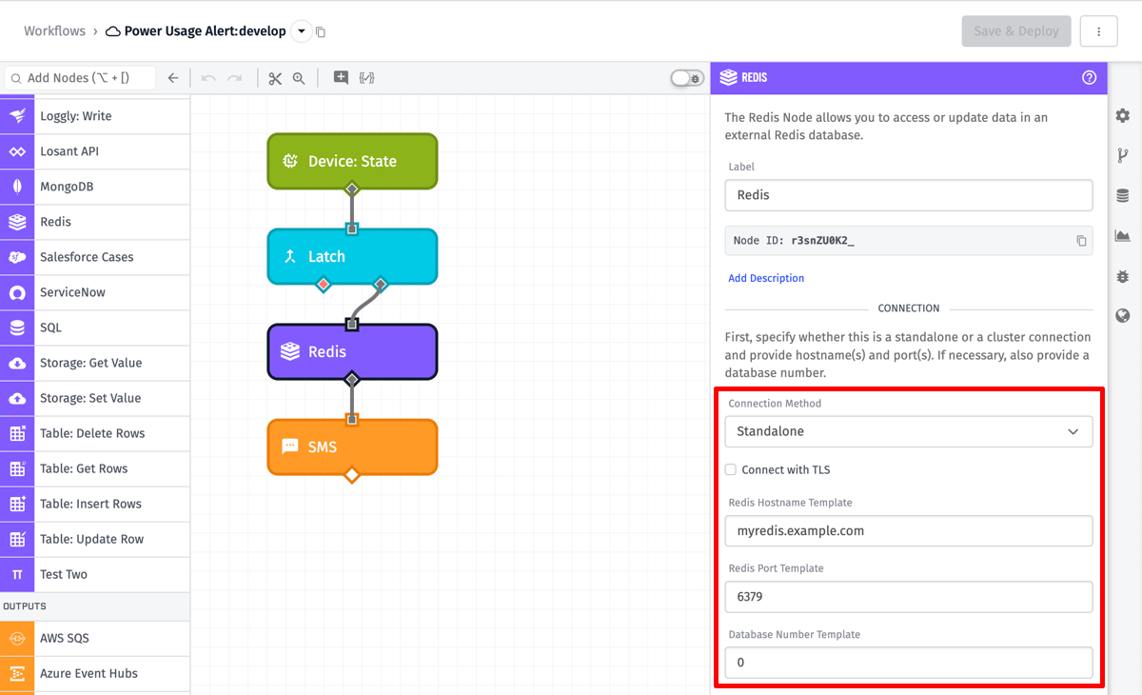Screen dimensions: 1142x695
Task: Click the Redis Port Template field
Action: tap(909, 597)
